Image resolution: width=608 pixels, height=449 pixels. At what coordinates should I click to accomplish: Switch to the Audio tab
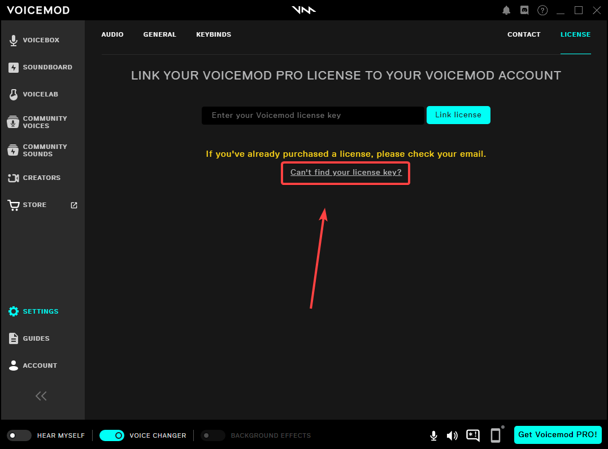tap(112, 34)
